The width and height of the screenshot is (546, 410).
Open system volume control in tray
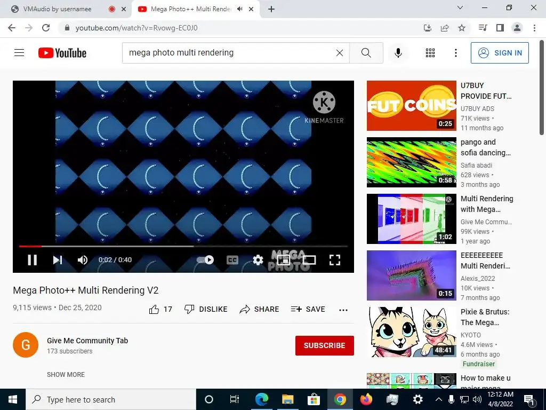477,399
